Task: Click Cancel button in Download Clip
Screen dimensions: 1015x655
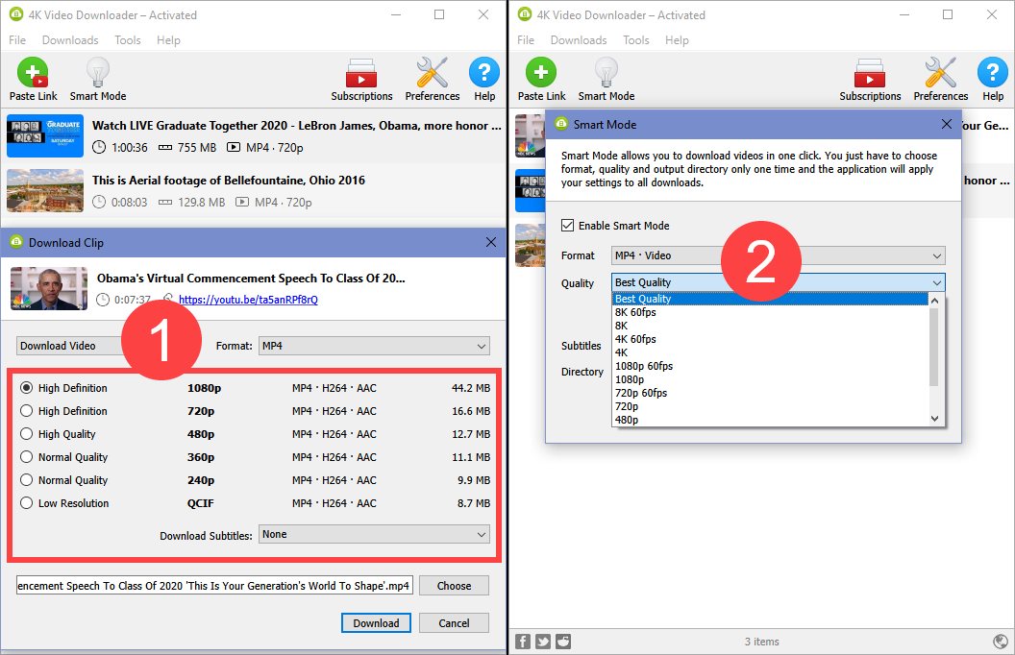Action: tap(454, 622)
